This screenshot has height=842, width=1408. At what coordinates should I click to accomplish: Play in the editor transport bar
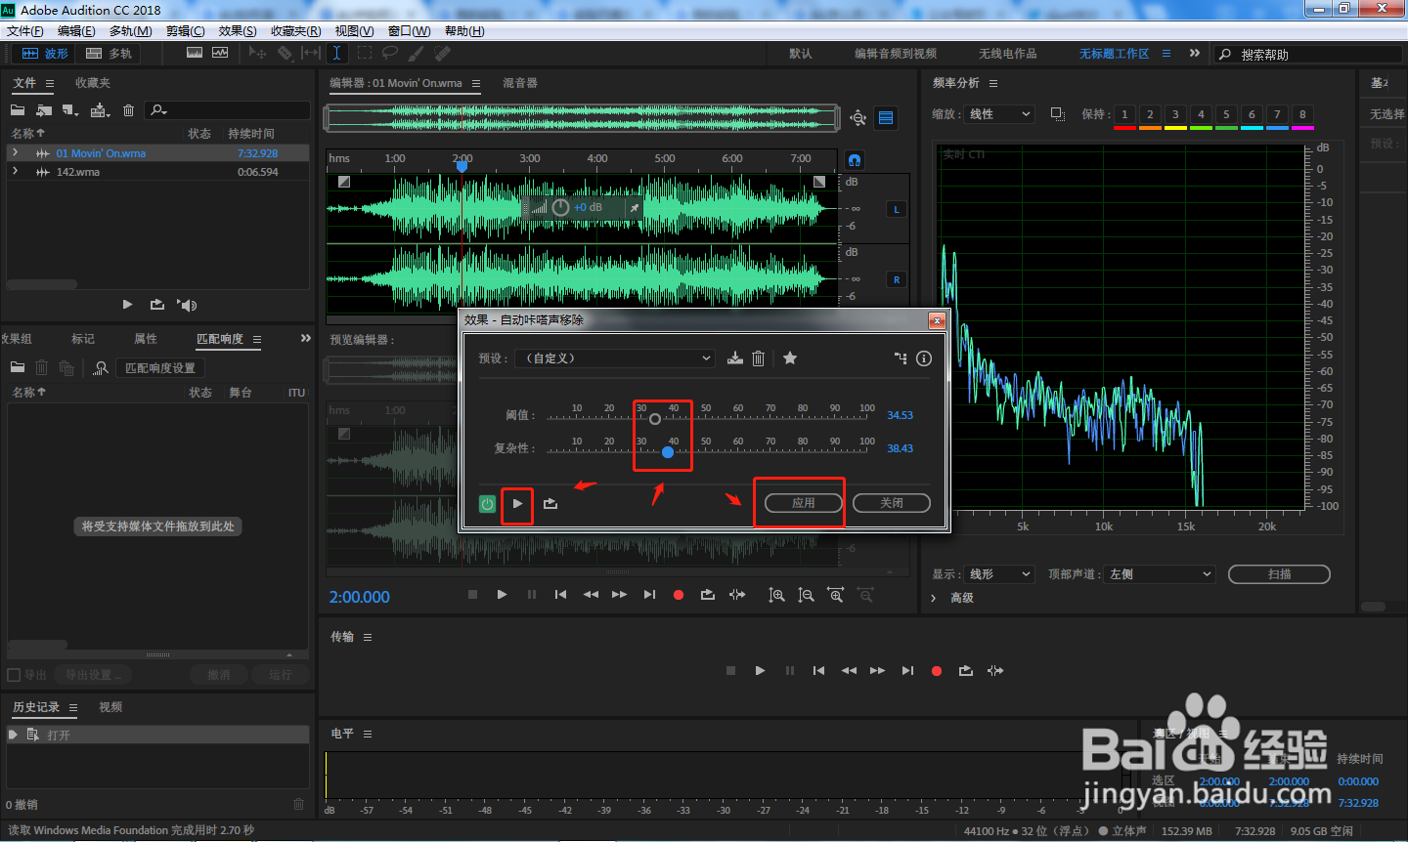point(503,595)
